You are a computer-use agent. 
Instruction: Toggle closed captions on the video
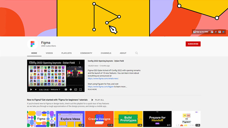click(x=66, y=90)
